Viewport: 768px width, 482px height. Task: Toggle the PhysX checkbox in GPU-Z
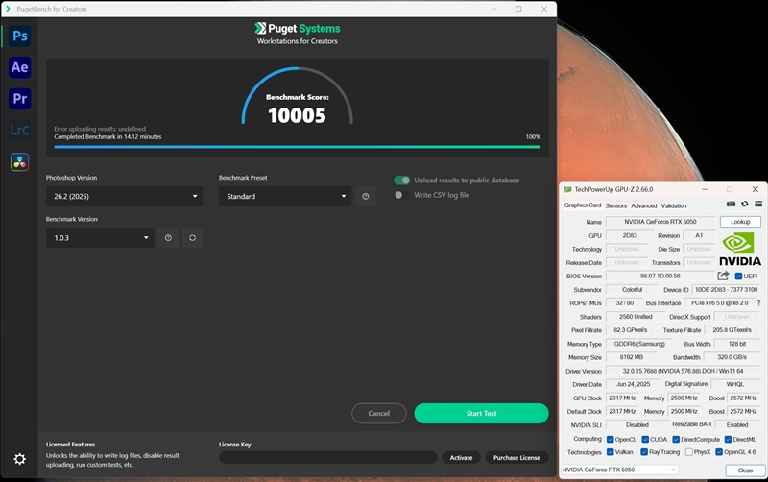689,452
